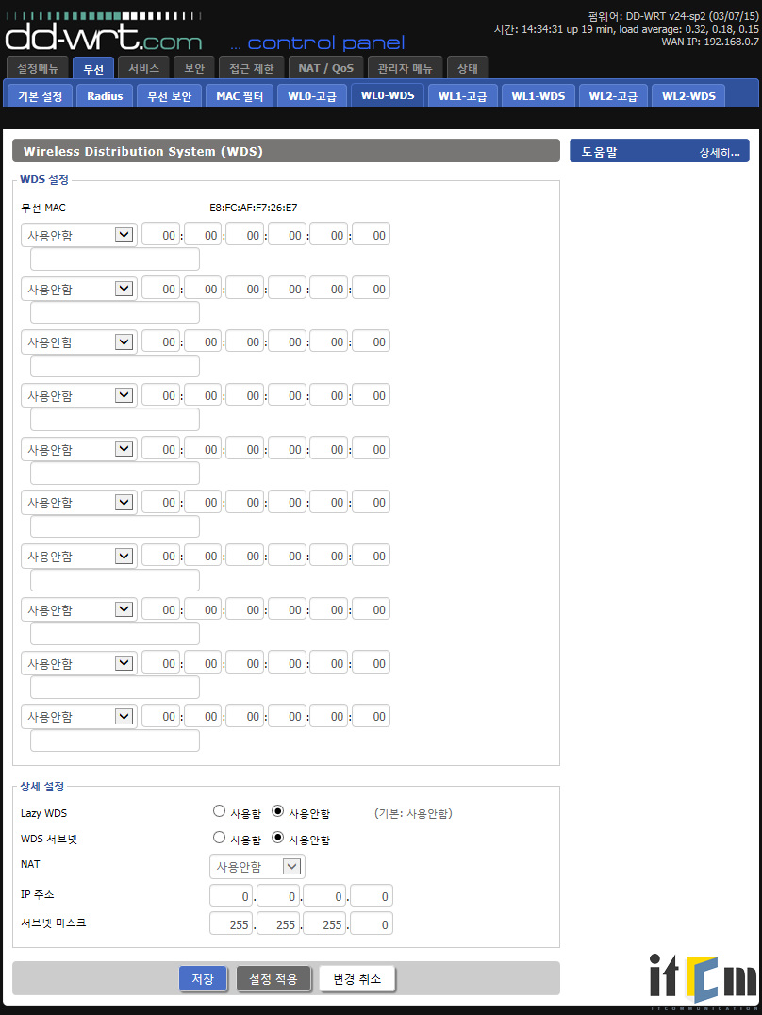Click first octet of first WDS MAC

160,235
